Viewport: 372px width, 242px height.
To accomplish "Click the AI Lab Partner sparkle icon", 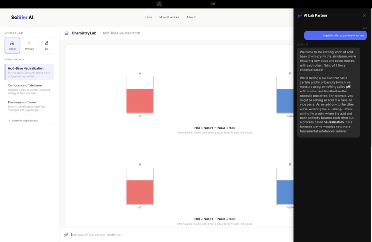I will coord(300,15).
